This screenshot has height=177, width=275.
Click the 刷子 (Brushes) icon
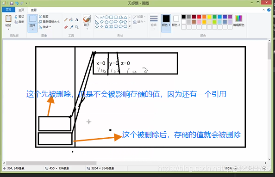87,19
